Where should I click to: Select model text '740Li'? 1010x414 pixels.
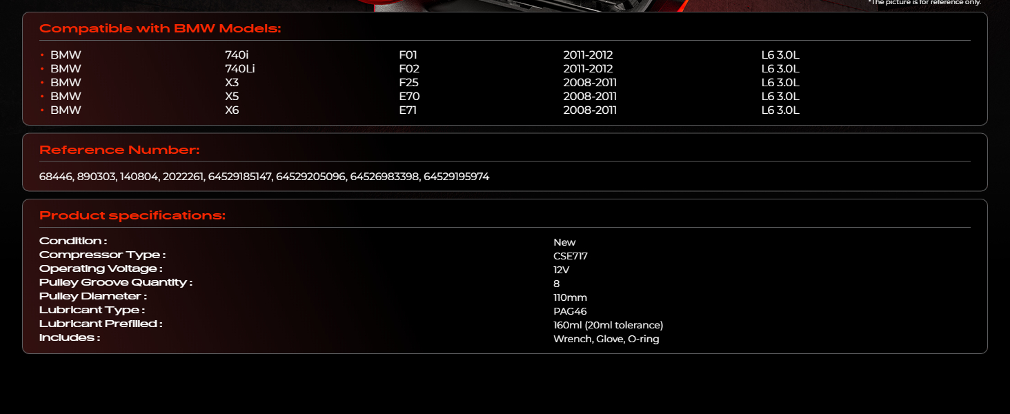point(240,69)
